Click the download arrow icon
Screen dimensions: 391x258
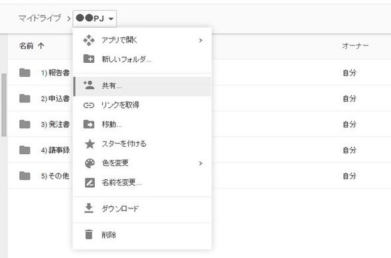point(89,208)
